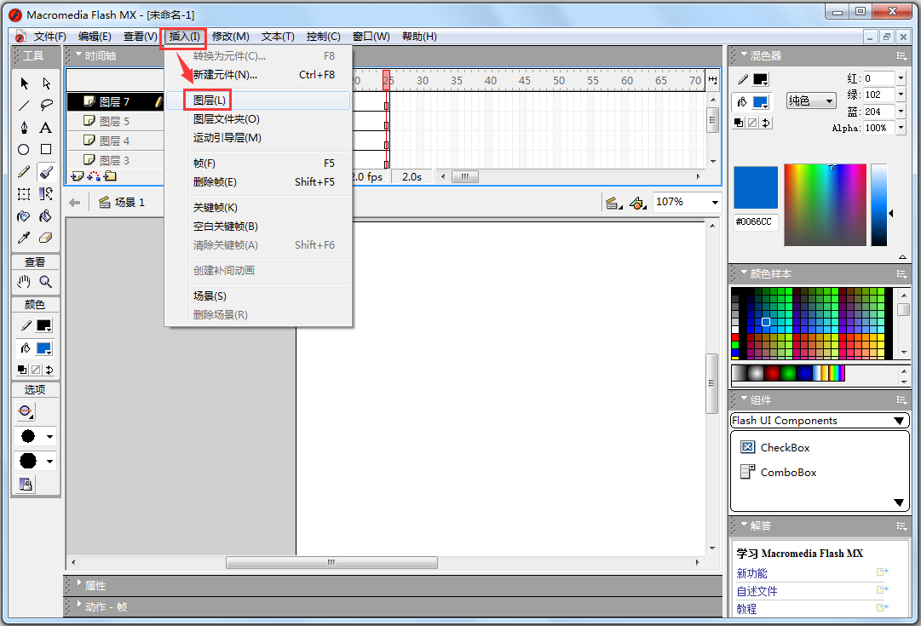The image size is (921, 626).
Task: Choose 运动引导层(M) menu entry
Action: point(258,137)
